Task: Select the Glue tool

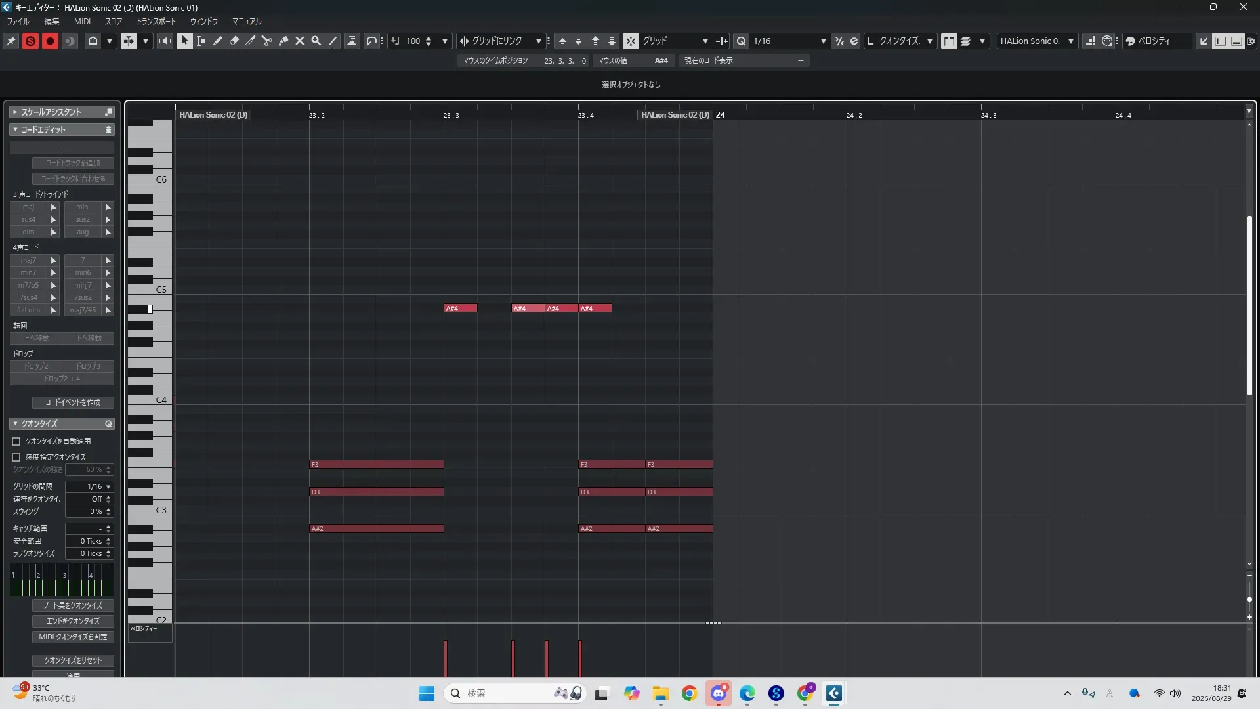Action: click(x=283, y=41)
